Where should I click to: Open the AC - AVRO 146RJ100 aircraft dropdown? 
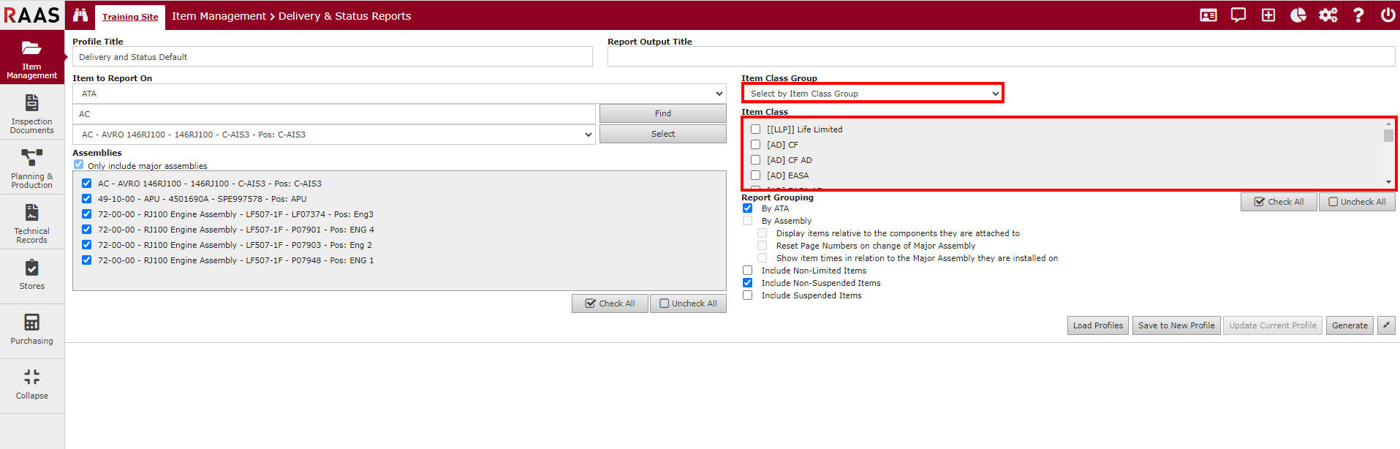333,135
